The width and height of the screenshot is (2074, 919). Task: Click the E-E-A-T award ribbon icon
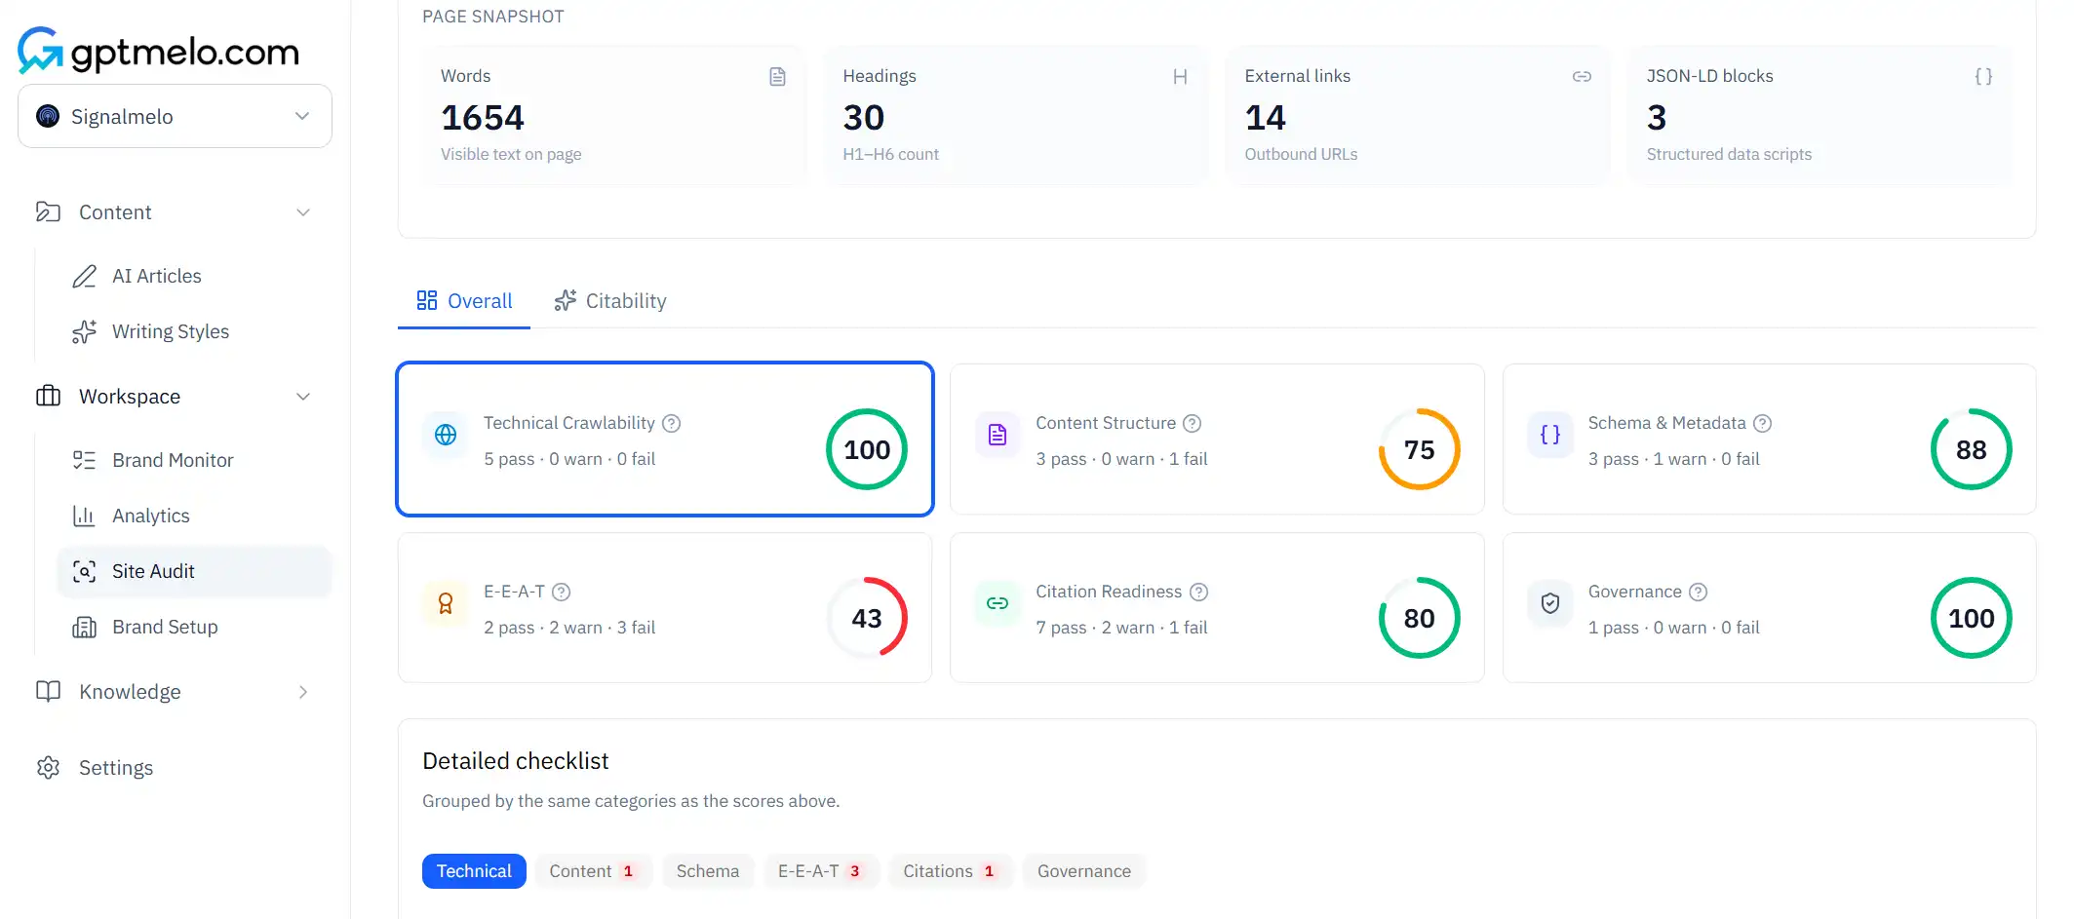pos(446,603)
